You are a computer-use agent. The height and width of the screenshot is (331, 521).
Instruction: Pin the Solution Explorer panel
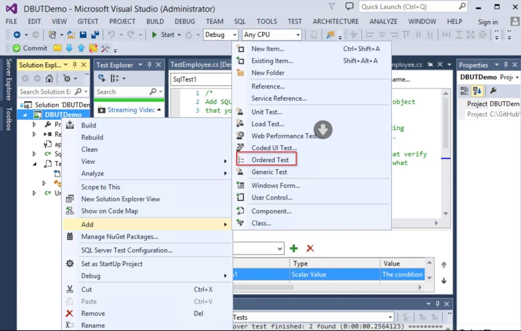(x=74, y=65)
